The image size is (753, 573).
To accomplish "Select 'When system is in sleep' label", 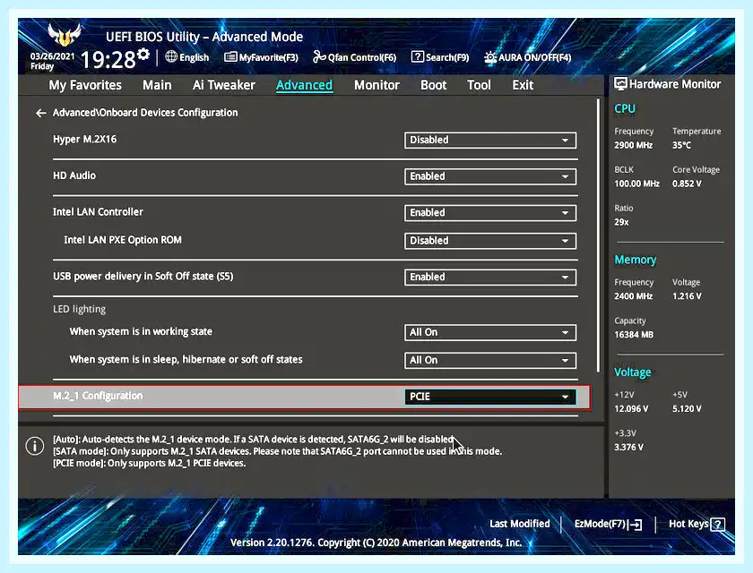I will pyautogui.click(x=186, y=359).
